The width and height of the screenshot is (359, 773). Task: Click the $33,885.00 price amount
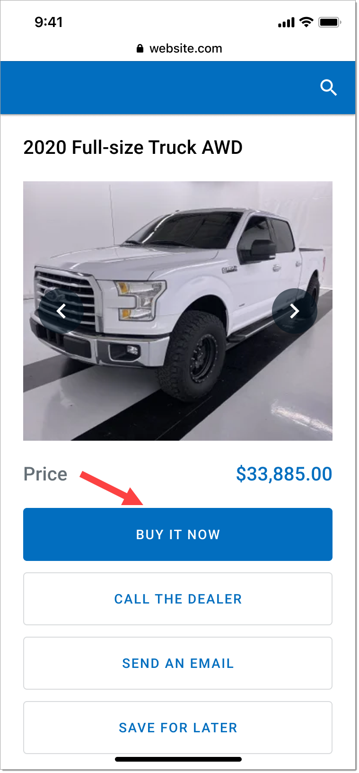[284, 474]
